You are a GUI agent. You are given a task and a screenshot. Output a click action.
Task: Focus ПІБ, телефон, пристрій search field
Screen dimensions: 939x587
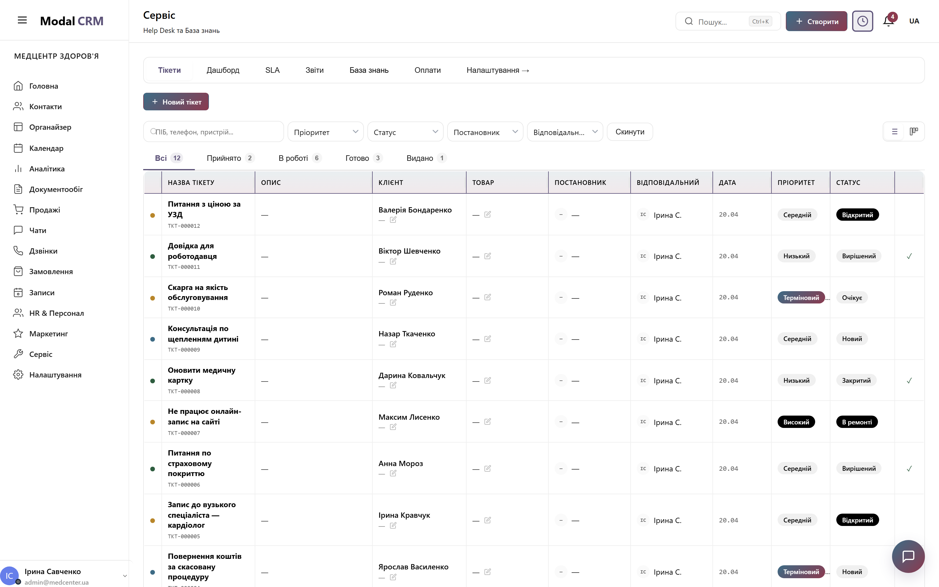[x=213, y=132]
